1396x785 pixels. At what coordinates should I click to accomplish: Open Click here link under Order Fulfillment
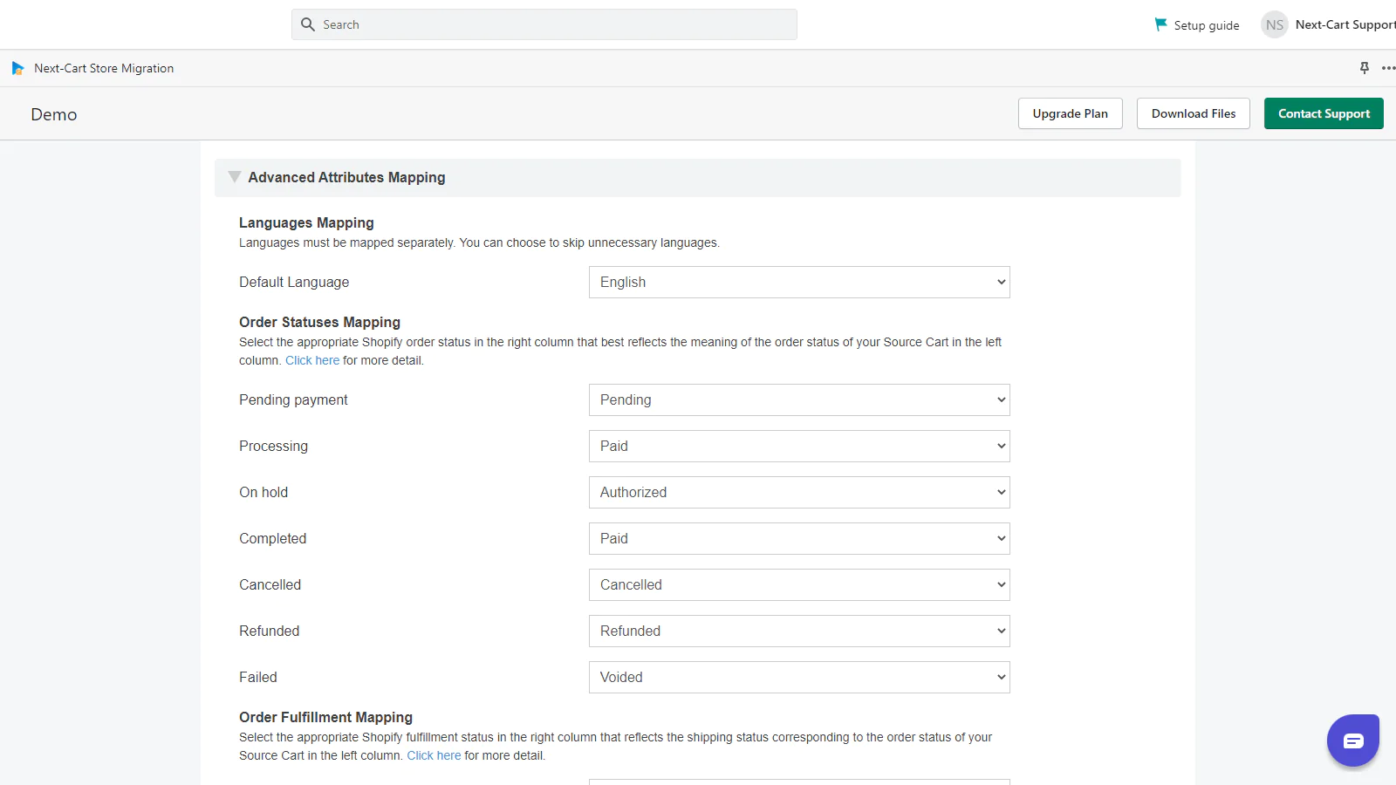point(434,756)
